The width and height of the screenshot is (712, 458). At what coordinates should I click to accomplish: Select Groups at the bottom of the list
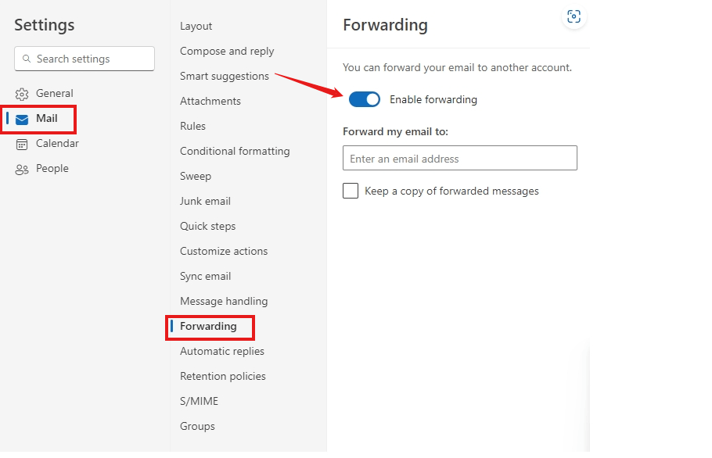click(197, 426)
